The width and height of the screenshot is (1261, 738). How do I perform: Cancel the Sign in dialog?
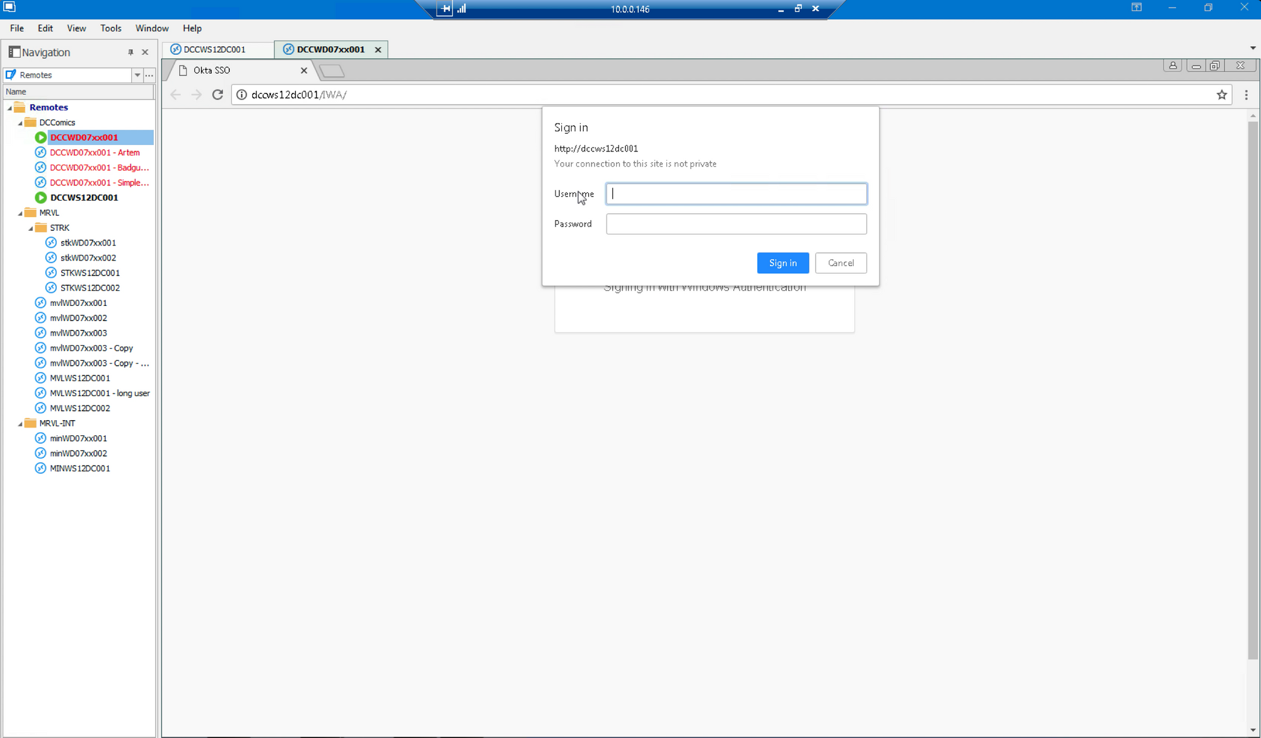841,263
